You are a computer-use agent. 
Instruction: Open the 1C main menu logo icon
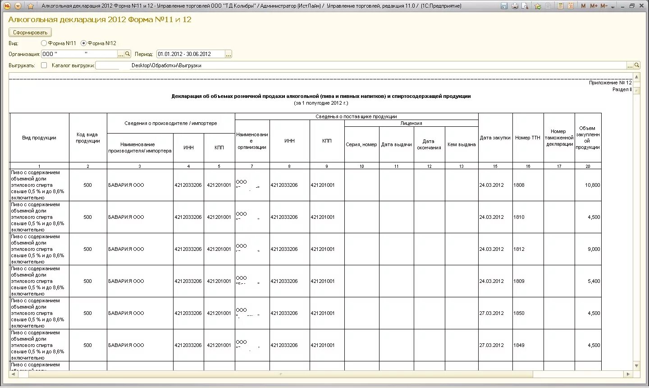coord(7,6)
